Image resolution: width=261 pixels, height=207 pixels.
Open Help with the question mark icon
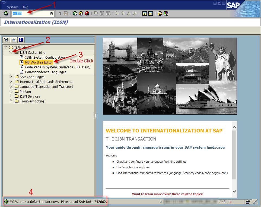[160, 14]
